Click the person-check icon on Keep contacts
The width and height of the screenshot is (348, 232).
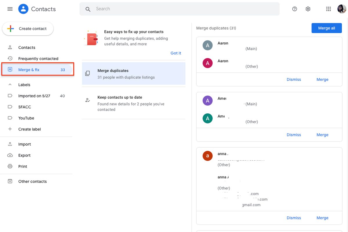point(88,100)
